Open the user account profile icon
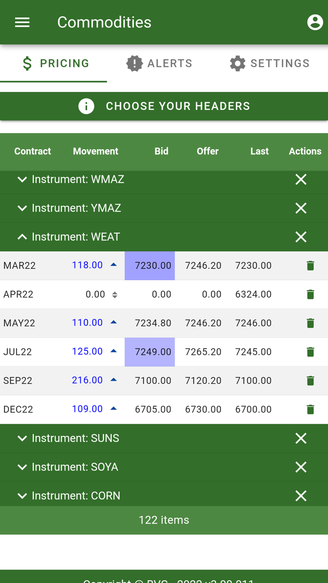Screen dimensions: 328x583 click(315, 22)
